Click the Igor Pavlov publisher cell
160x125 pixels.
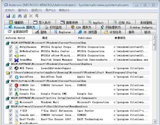pos(85,111)
